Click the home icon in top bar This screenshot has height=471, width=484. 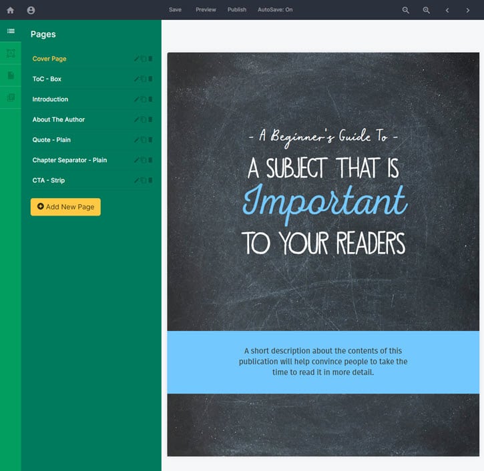pos(10,10)
